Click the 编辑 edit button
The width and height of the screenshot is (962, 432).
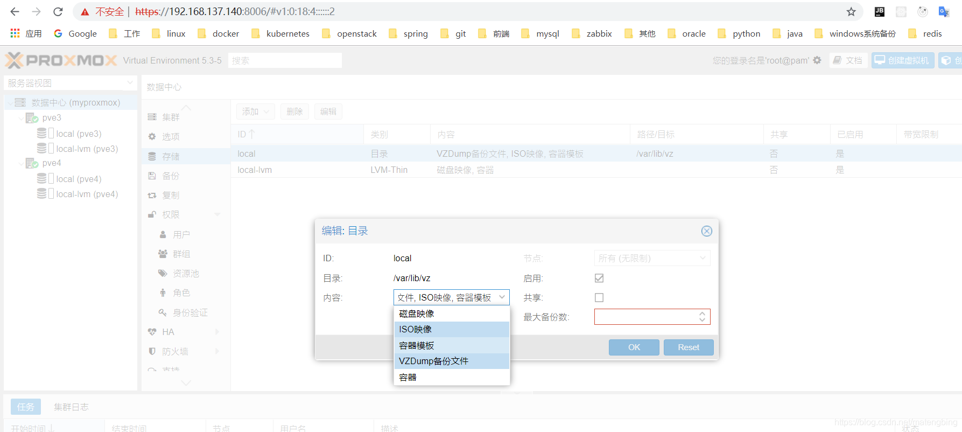pyautogui.click(x=328, y=112)
